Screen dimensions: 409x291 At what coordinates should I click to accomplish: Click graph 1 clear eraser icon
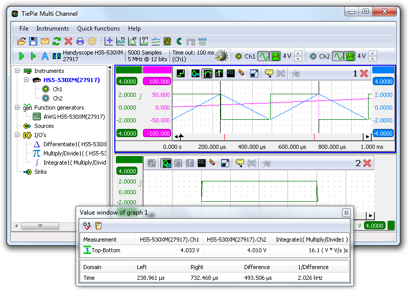pos(242,74)
